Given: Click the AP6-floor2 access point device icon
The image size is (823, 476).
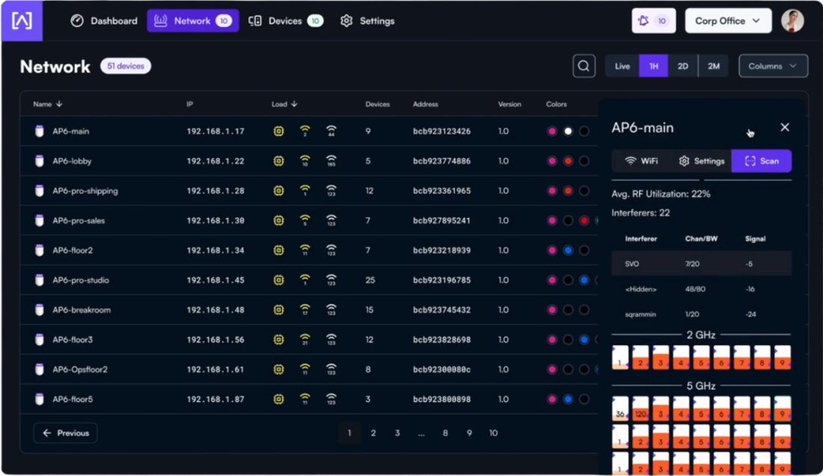Looking at the screenshot, I should (39, 250).
